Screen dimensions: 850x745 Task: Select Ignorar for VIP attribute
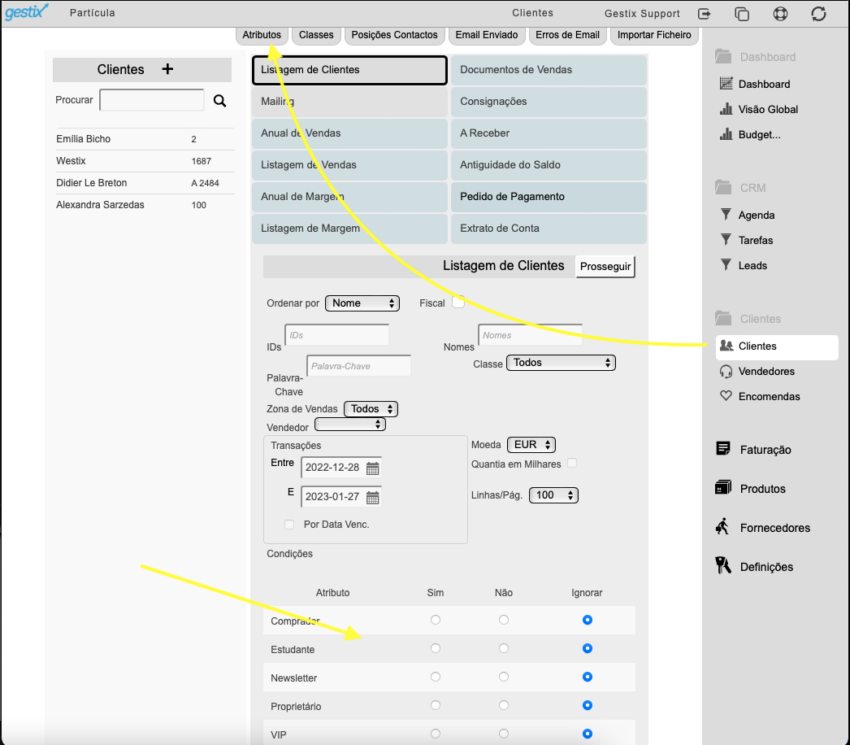[587, 734]
